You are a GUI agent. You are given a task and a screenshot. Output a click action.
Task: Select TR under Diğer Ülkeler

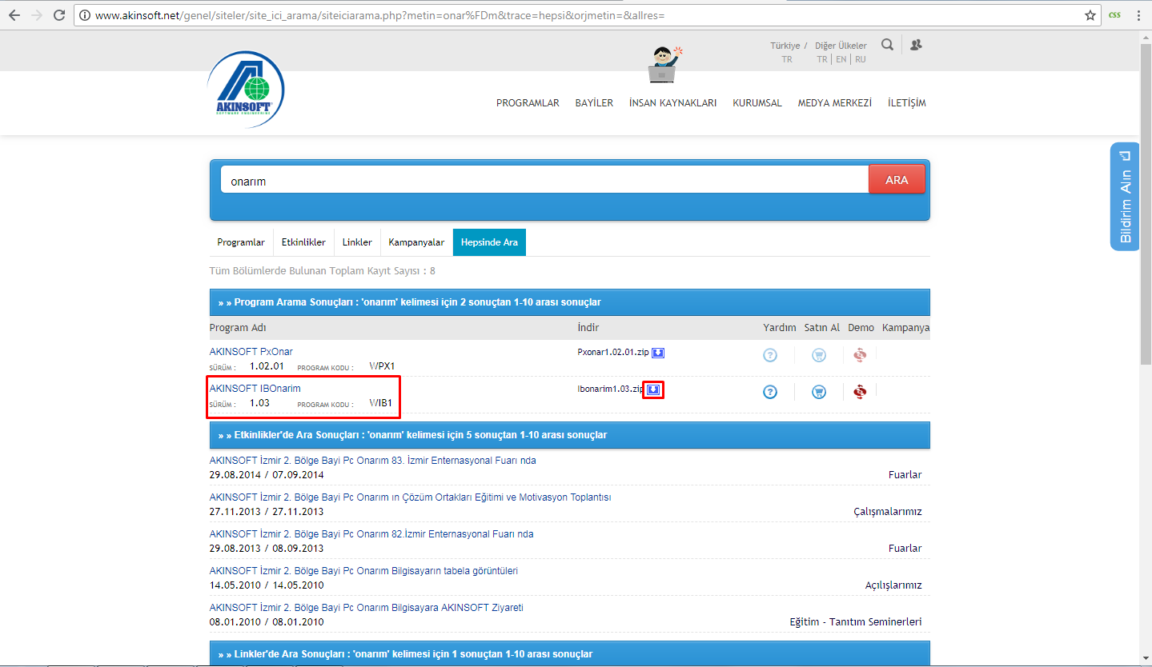[822, 59]
